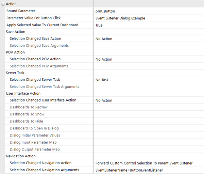Click the Dashboard To Open In Dialog row

click(34, 128)
